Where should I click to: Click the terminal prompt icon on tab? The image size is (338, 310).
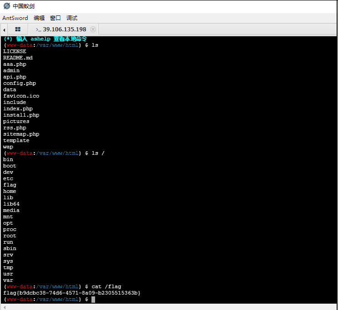38,29
